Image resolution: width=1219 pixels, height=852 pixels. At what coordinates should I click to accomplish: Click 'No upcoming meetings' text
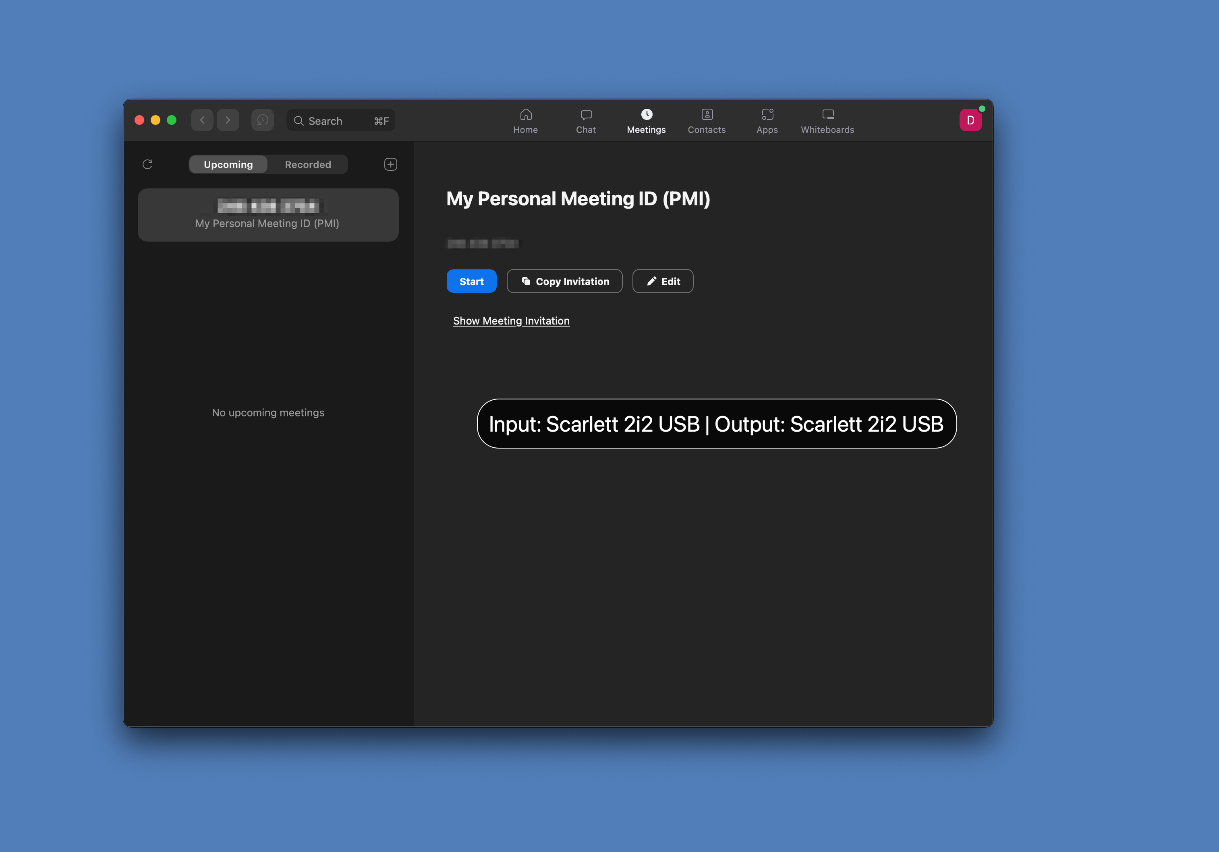(x=268, y=413)
